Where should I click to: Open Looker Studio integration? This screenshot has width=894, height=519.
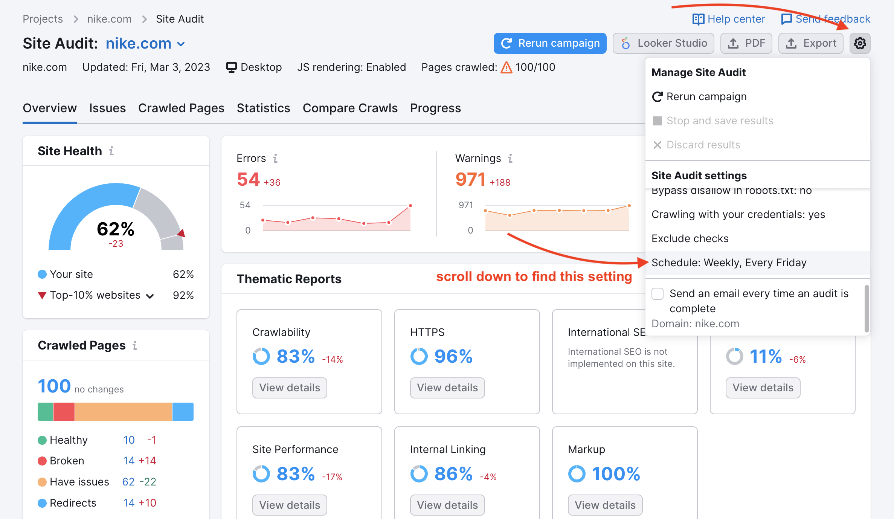click(664, 43)
